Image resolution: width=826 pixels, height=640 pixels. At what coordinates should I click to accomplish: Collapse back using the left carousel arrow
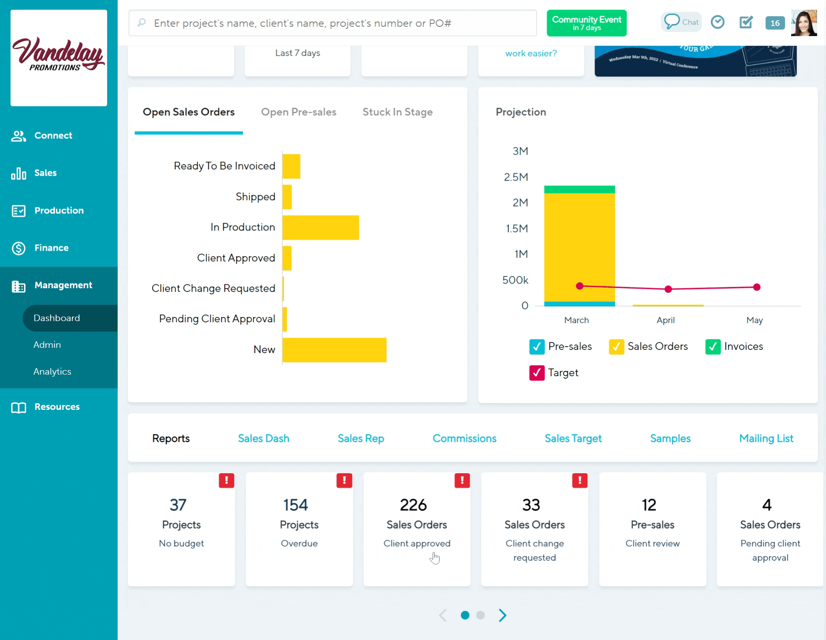(442, 615)
